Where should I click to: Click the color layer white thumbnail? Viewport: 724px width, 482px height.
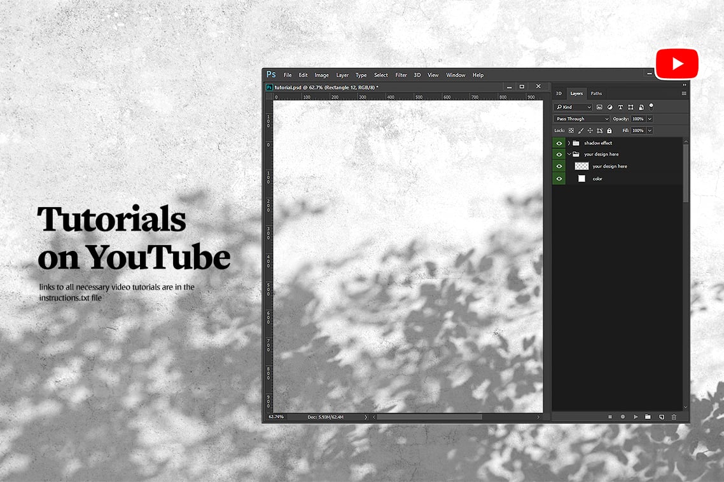click(x=582, y=178)
